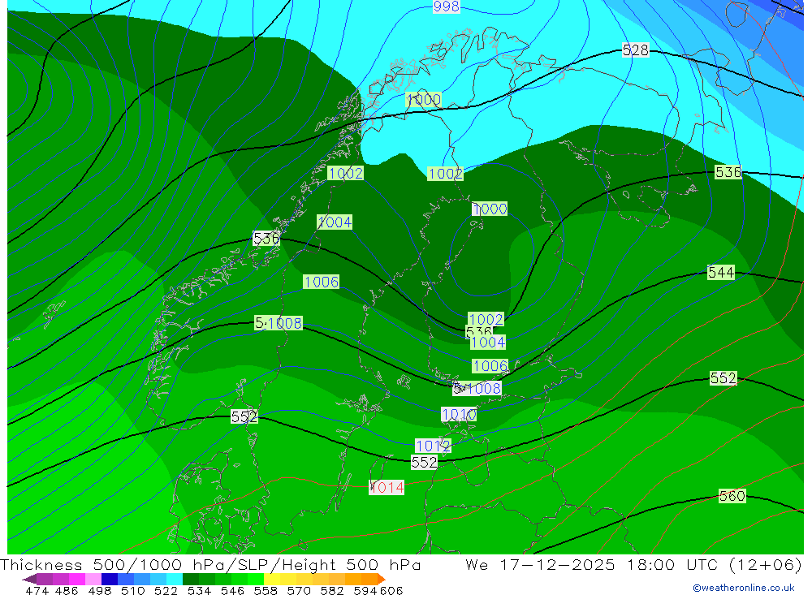Image resolution: width=812 pixels, height=595 pixels.
Task: Click the 510 legend value
Action: coord(132,591)
